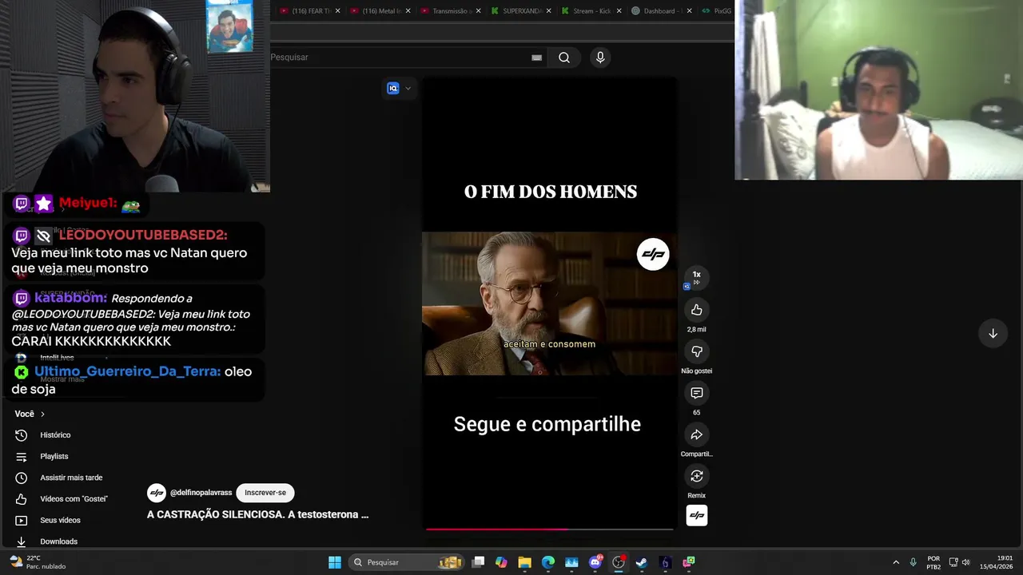
Task: Open Copilot from the taskbar
Action: (501, 562)
